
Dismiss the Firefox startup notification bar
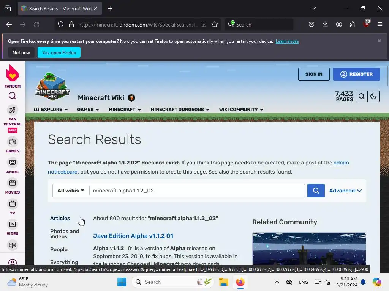[380, 41]
